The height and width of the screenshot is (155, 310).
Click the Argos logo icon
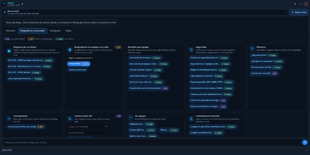pyautogui.click(x=4, y=4)
